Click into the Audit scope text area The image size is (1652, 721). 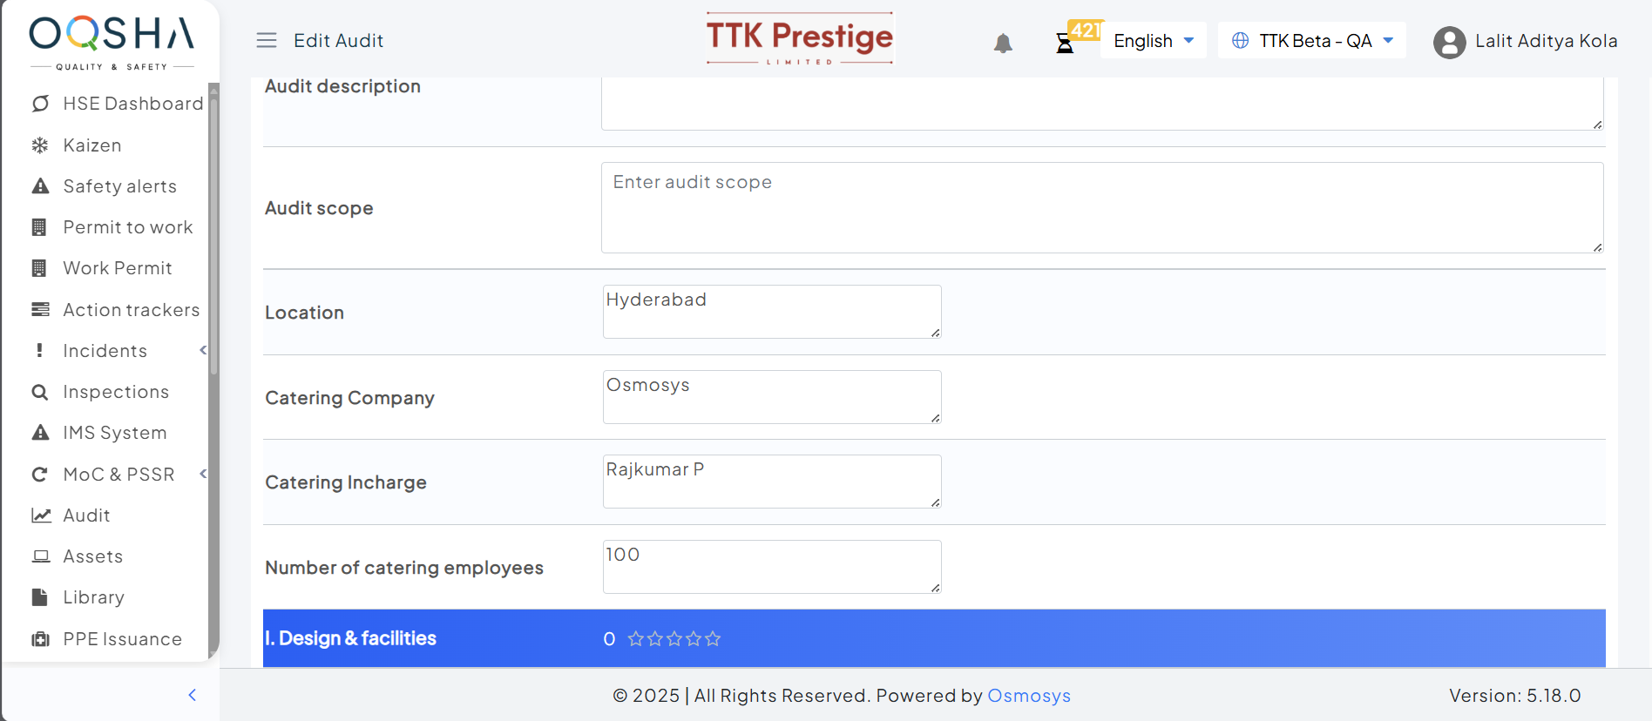tap(1101, 208)
